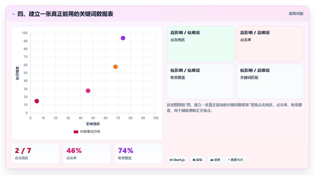
Task: Click the 表格 tag
Action: [197, 160]
